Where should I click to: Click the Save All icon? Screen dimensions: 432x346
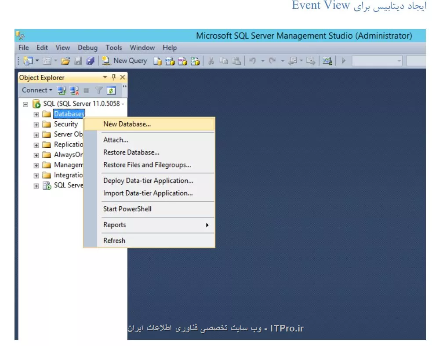pyautogui.click(x=91, y=61)
